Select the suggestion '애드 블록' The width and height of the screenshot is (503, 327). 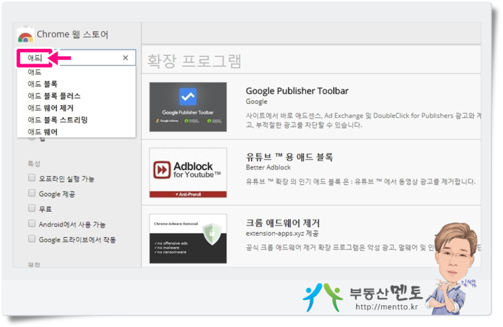point(43,84)
